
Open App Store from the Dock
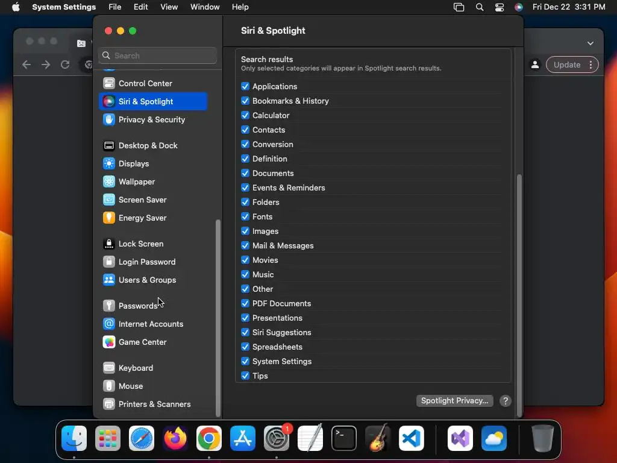243,438
